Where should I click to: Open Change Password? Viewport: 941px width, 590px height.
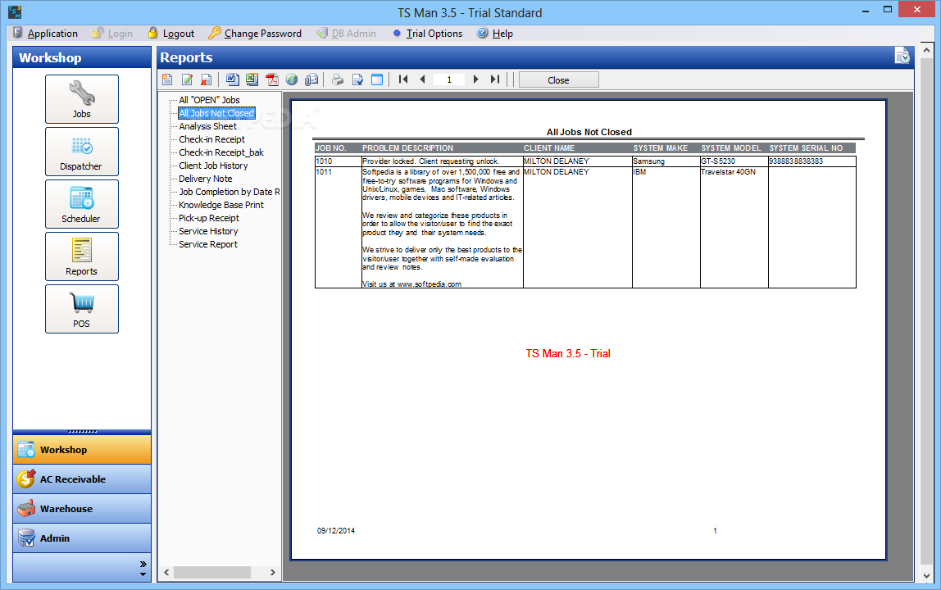(255, 34)
